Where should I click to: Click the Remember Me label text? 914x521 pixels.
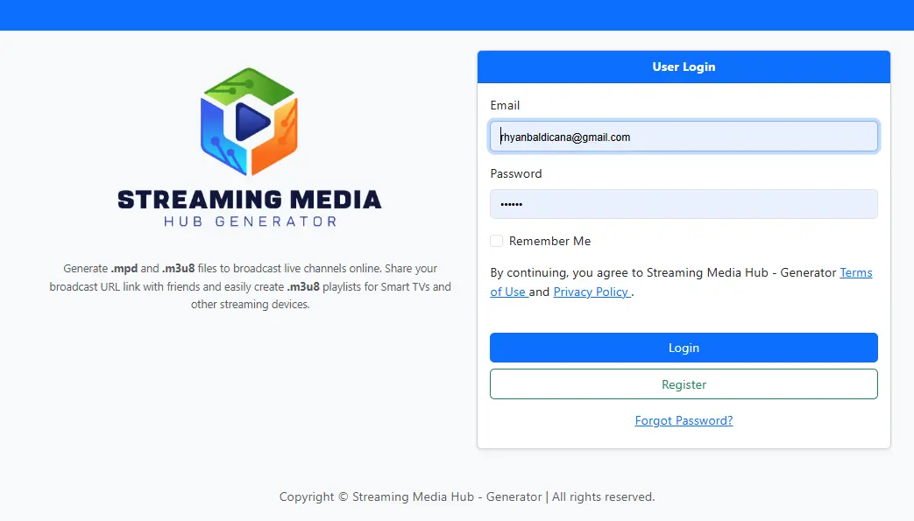549,242
